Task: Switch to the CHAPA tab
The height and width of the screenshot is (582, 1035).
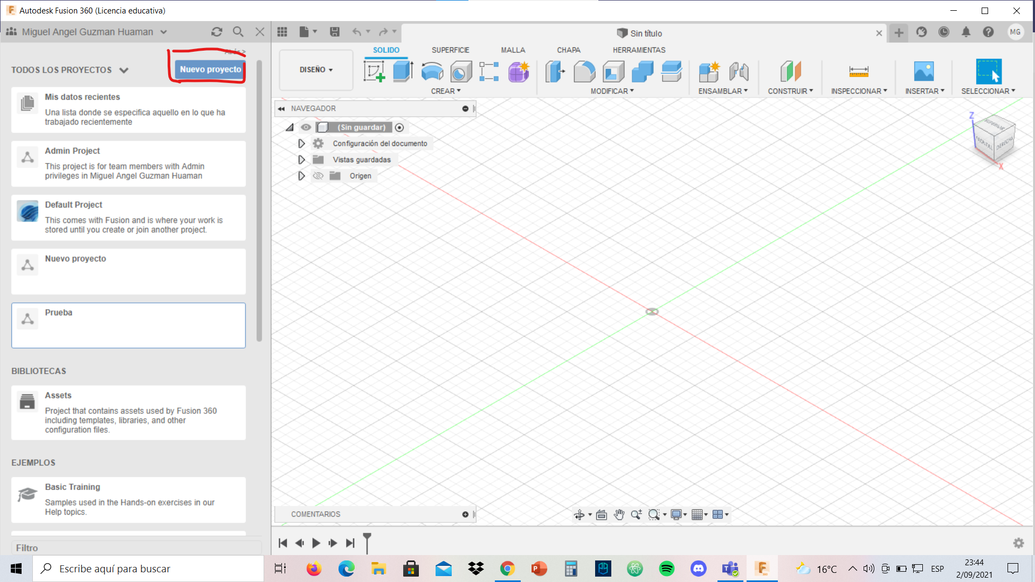Action: (x=569, y=50)
